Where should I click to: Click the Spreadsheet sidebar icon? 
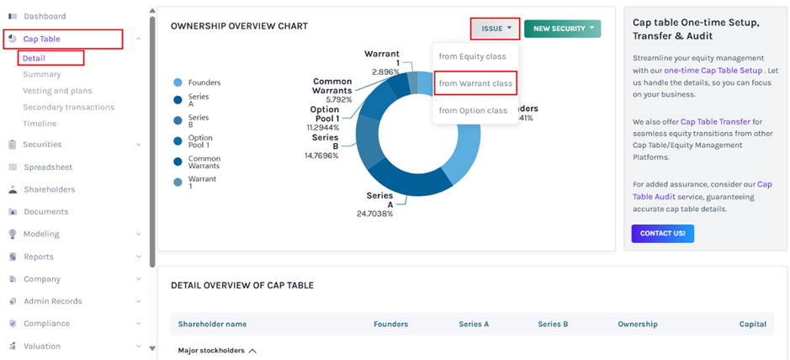coord(13,167)
